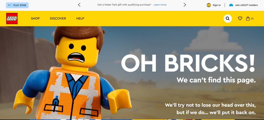
Task: Open the HELP menu
Action: [80, 19]
